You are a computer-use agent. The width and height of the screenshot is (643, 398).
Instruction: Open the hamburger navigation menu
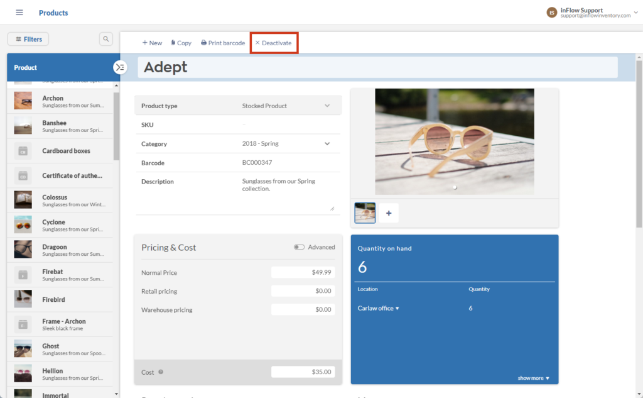click(19, 13)
